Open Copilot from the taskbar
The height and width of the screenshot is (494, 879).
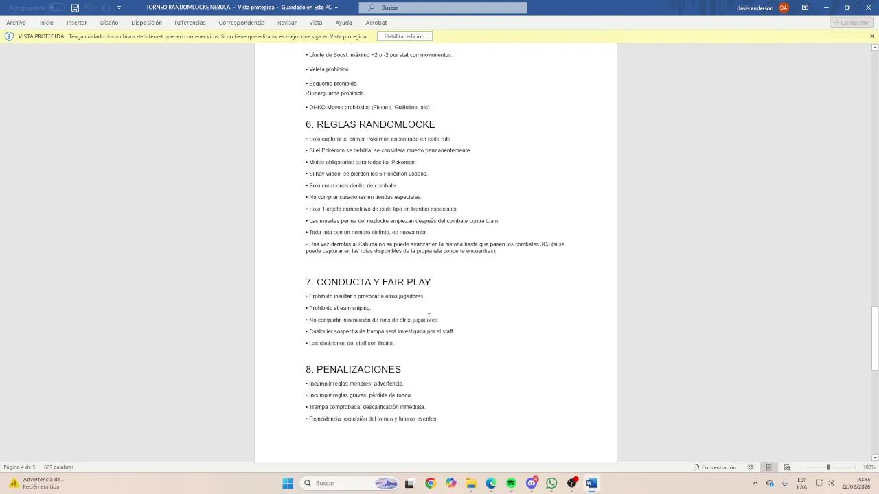click(x=450, y=483)
